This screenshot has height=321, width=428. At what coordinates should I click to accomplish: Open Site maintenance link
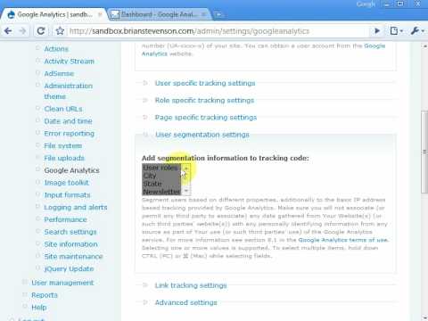(73, 257)
